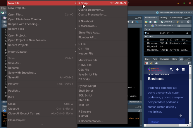Choose R Markdown from the New File submenu
This screenshot has width=193, height=128.
point(88,26)
